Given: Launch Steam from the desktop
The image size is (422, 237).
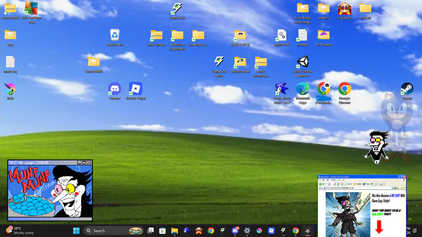Looking at the screenshot, I should 407,91.
